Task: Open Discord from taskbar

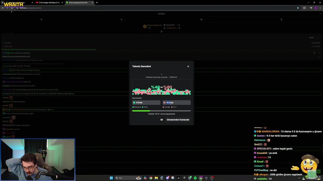Action: (167, 178)
